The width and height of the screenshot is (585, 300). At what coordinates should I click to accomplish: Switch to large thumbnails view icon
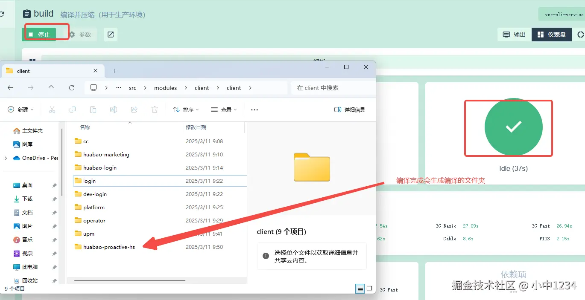(369, 289)
